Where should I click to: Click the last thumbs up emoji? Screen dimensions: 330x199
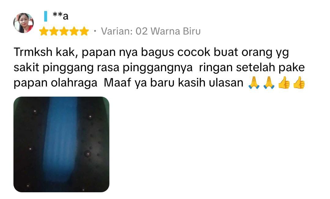(x=299, y=83)
